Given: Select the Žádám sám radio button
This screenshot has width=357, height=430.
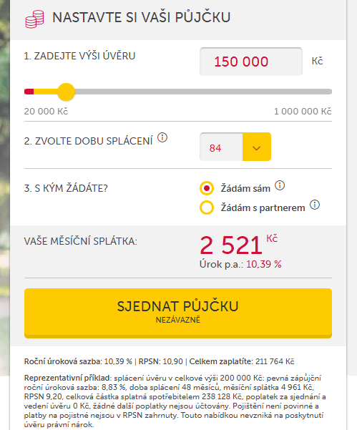Looking at the screenshot, I should click(207, 188).
